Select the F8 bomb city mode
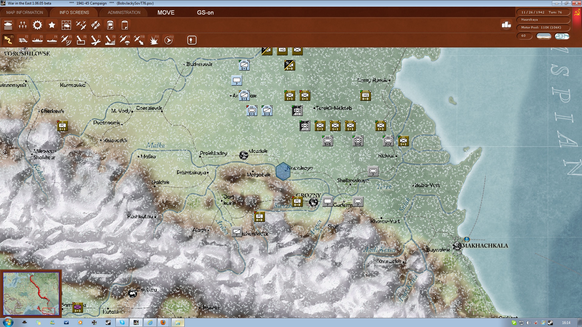The image size is (582, 327). point(110,40)
